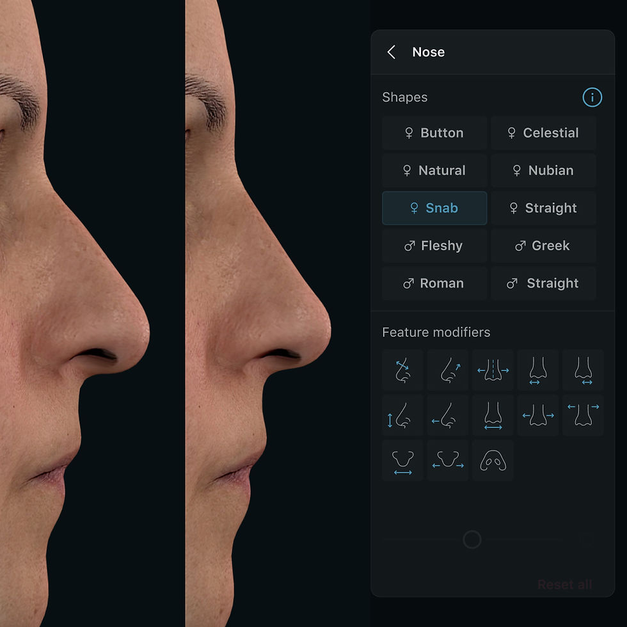Click Reset all to clear nose changes
Viewport: 627px width, 627px height.
564,584
